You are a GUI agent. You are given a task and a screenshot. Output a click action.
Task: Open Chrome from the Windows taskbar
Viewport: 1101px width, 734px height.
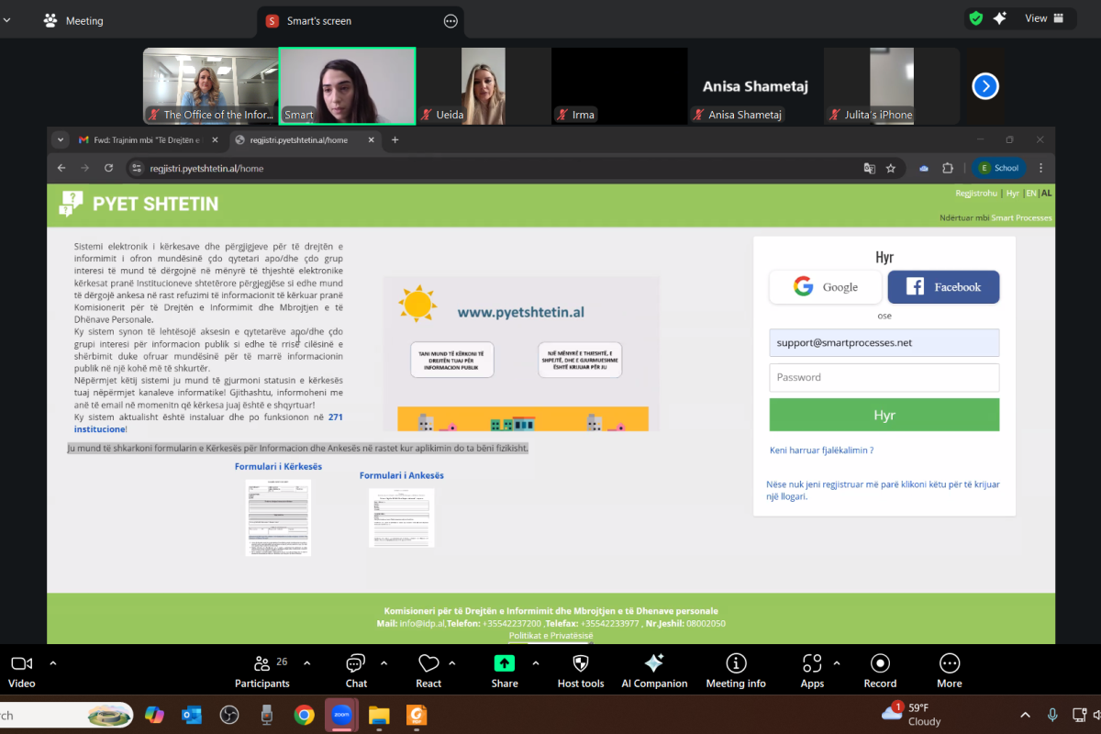pyautogui.click(x=304, y=715)
